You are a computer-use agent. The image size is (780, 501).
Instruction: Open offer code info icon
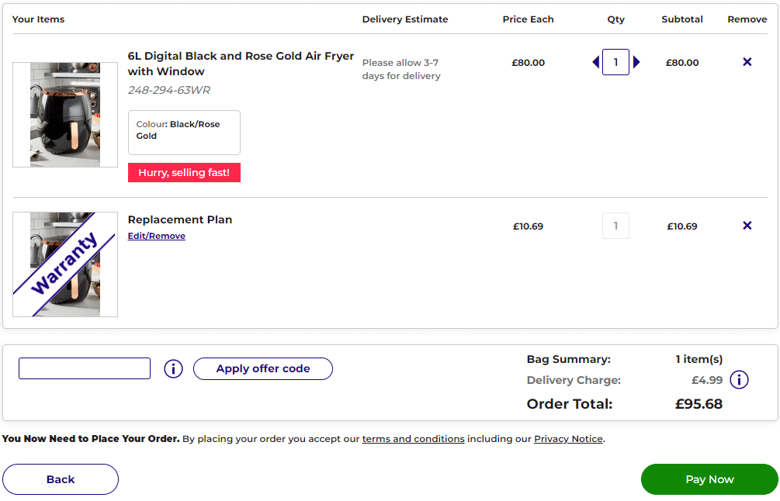coord(173,369)
